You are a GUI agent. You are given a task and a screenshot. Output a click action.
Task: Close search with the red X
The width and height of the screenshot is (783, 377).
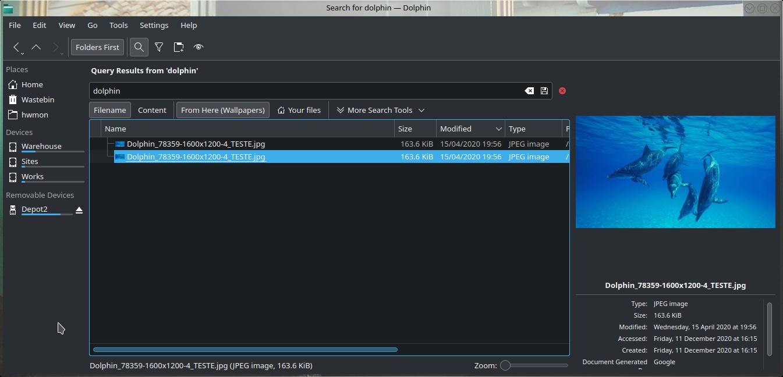click(562, 91)
